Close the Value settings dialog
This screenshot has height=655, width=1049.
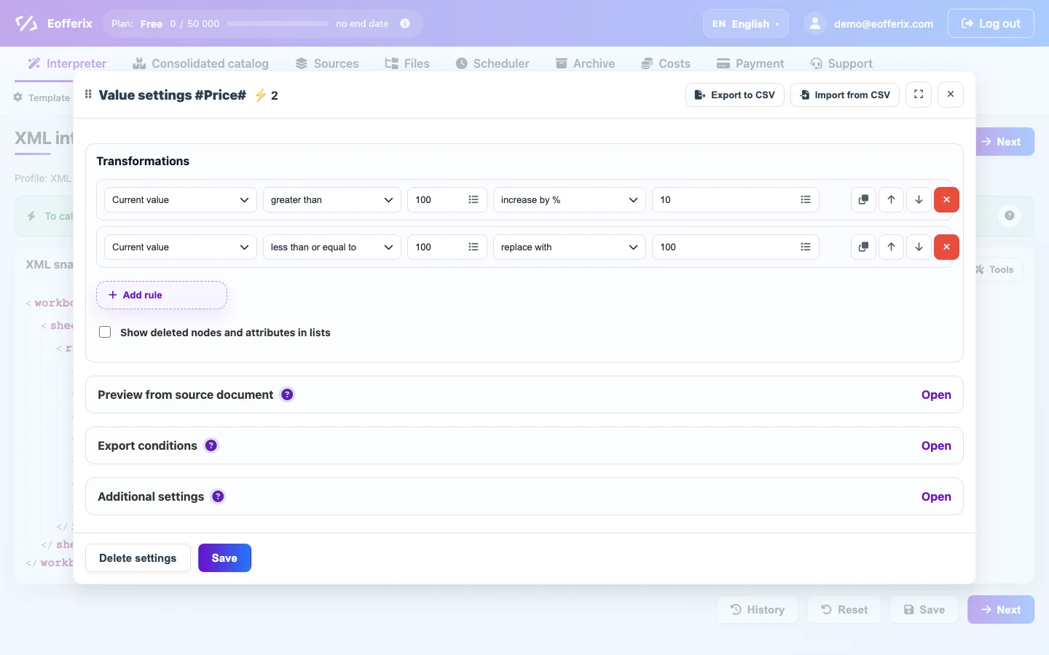coord(951,95)
